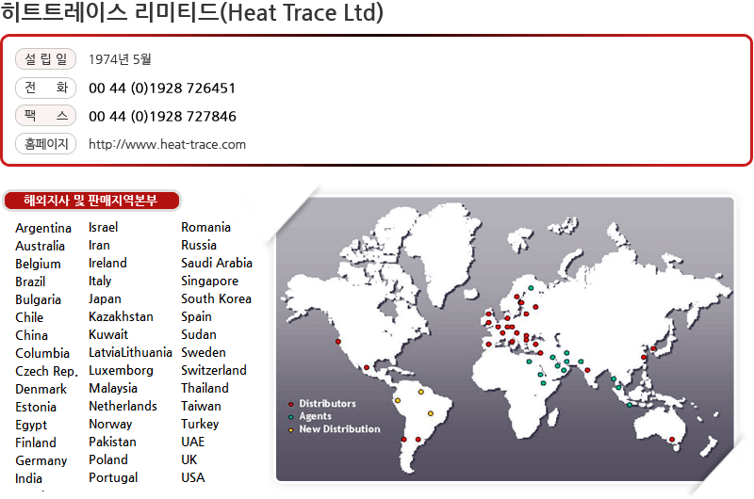Click Italy in the country list
754x499 pixels.
(x=100, y=281)
